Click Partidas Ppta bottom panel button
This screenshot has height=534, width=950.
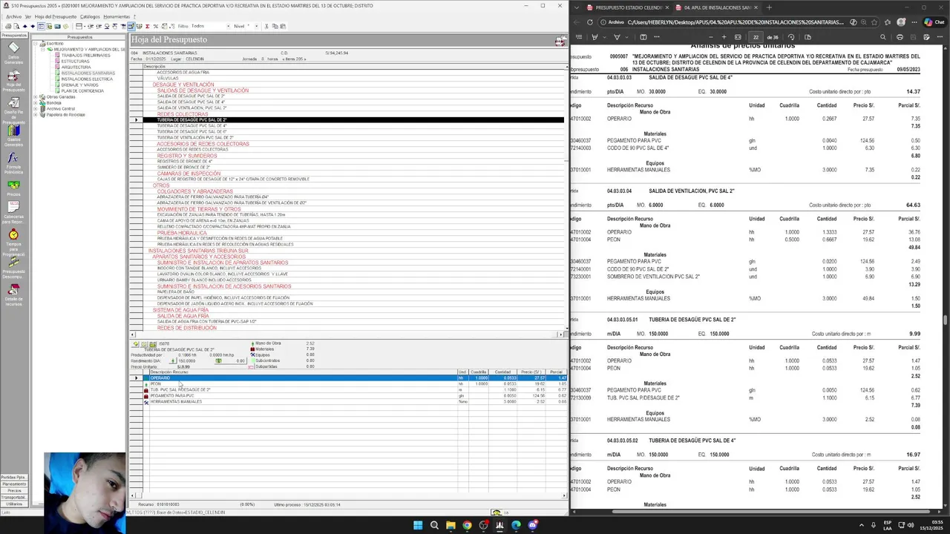[13, 478]
